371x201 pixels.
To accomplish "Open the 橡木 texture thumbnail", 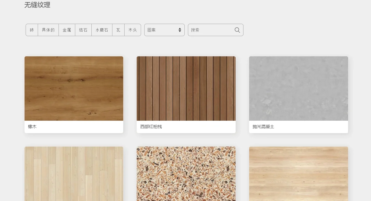I will pyautogui.click(x=74, y=88).
